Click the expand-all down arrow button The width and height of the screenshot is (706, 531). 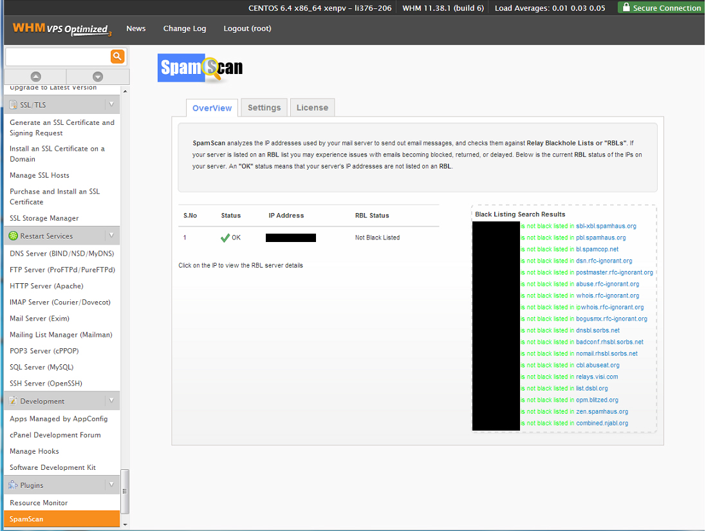click(98, 77)
